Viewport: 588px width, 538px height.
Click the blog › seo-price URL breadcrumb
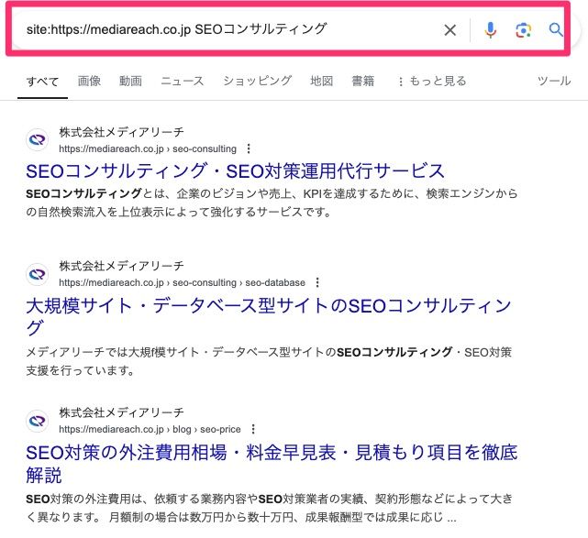coord(150,429)
